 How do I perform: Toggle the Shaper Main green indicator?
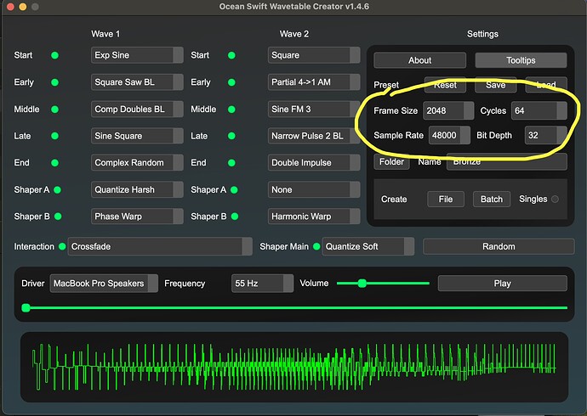(x=316, y=246)
